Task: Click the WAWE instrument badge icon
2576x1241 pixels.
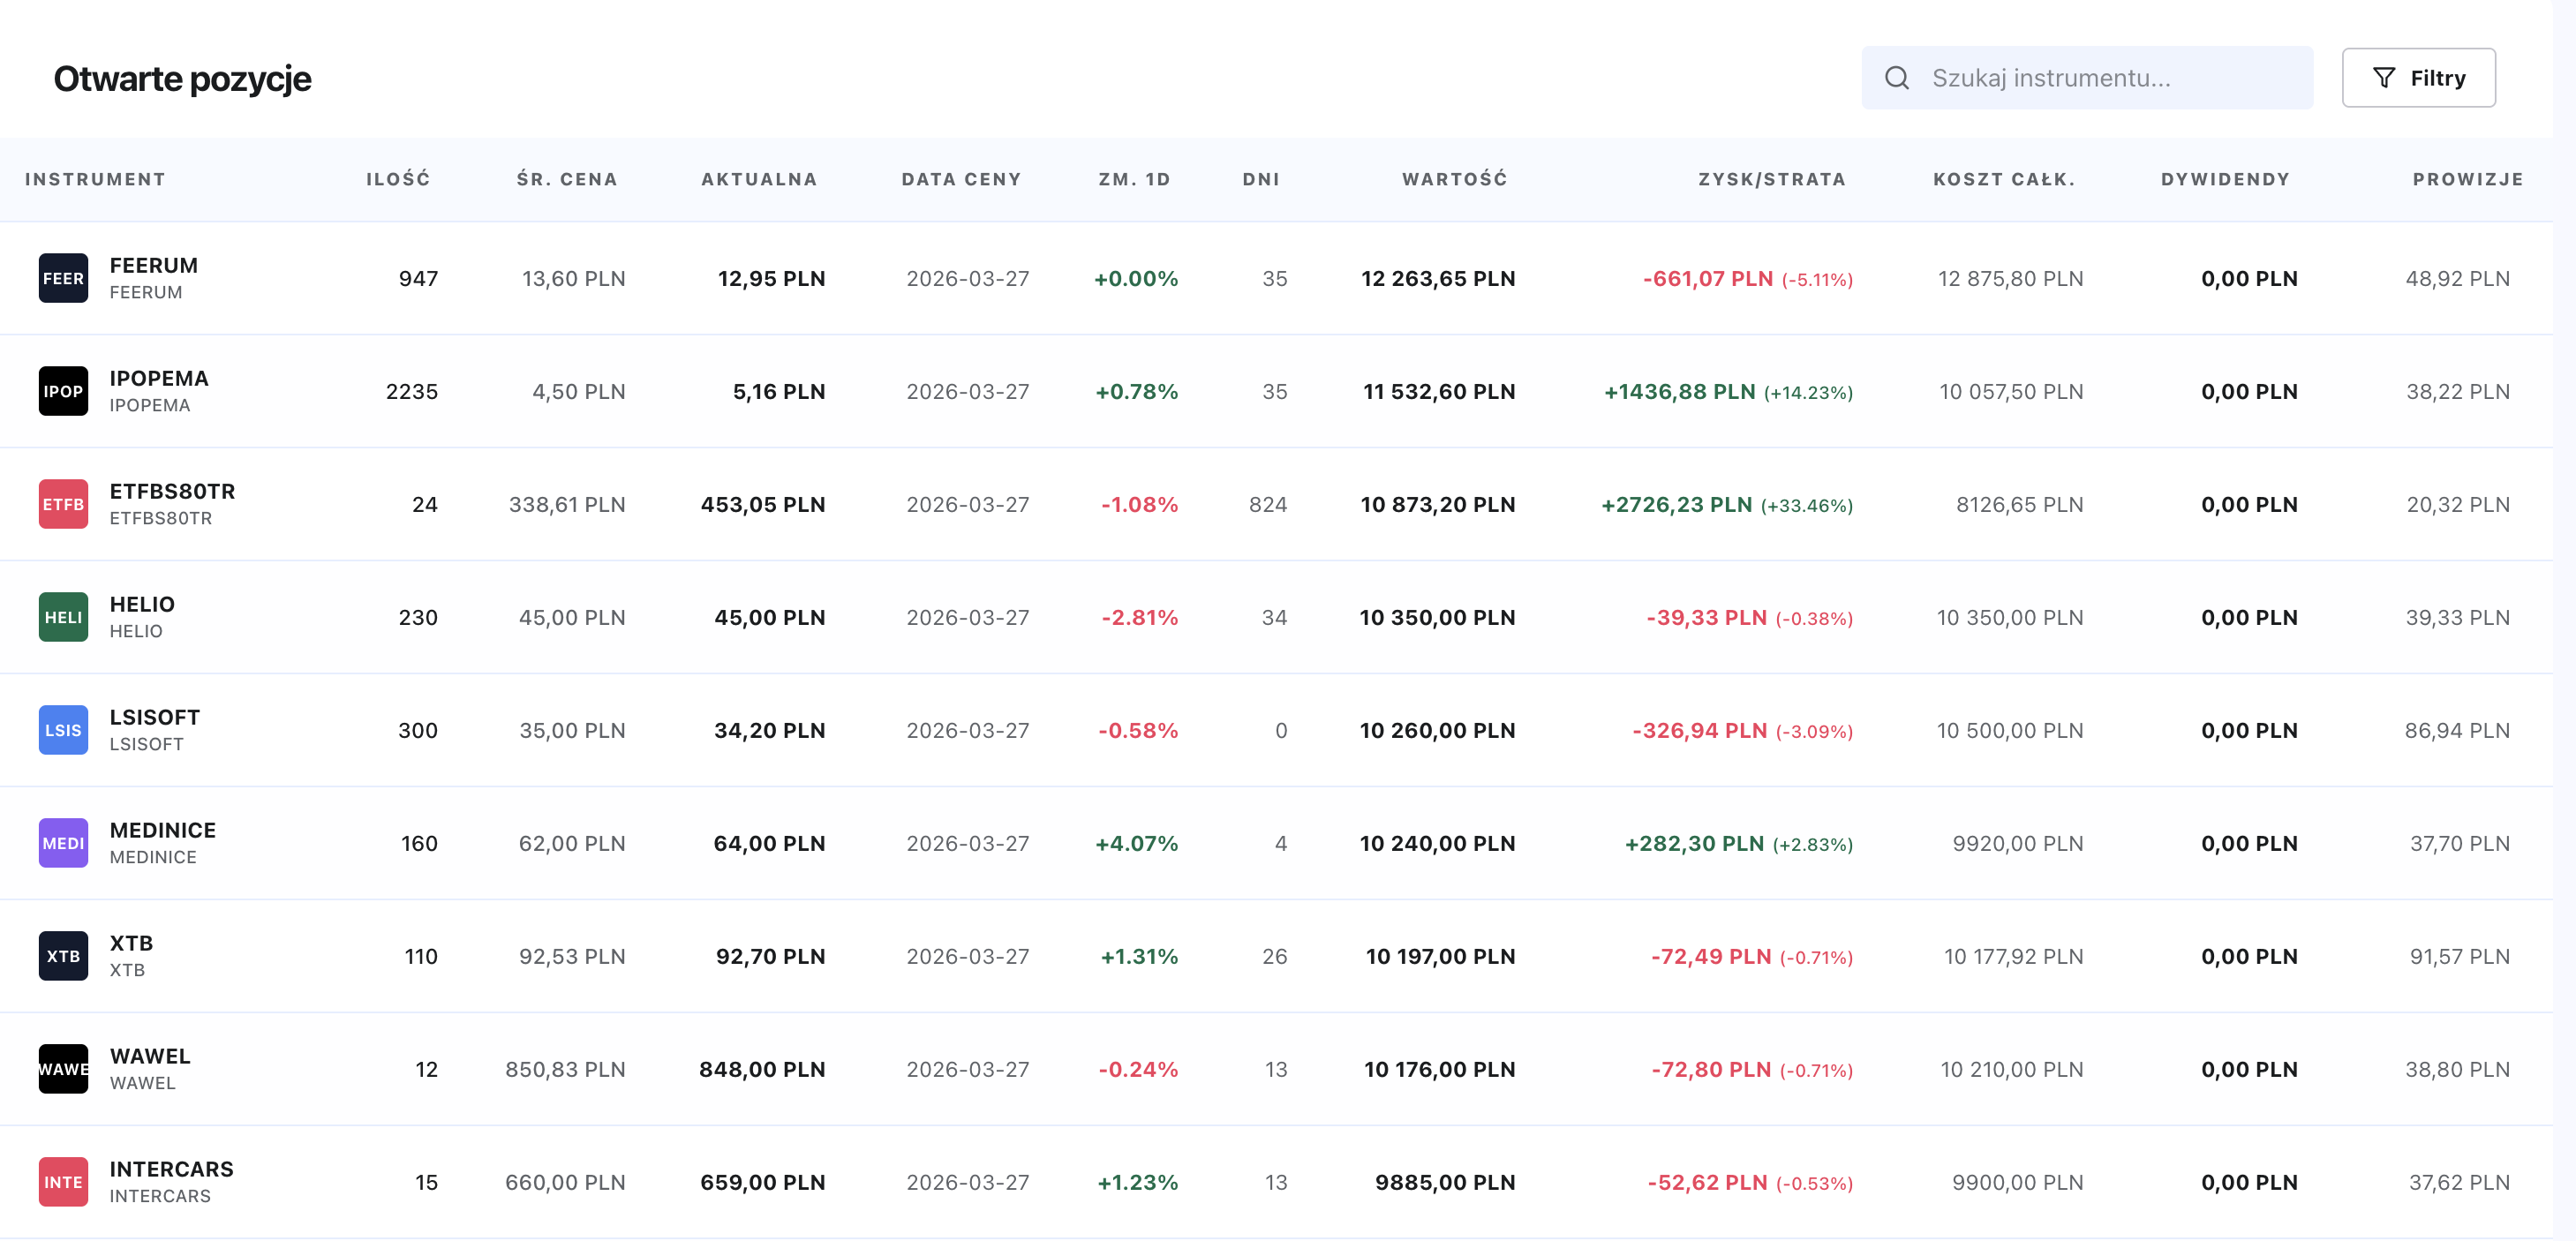Action: (x=63, y=1069)
